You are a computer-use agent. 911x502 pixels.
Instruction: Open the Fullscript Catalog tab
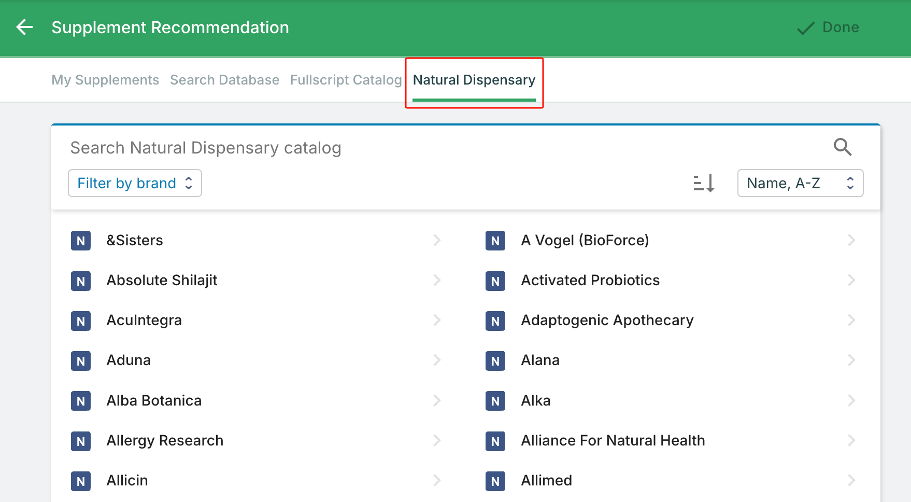[346, 80]
